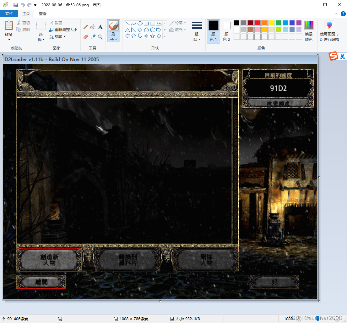This screenshot has height=323, width=347.
Task: Choose the Magnifier tool
Action: (x=100, y=37)
